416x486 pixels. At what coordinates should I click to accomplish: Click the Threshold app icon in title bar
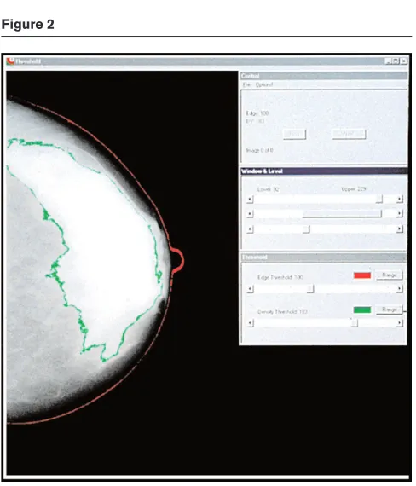(10, 61)
